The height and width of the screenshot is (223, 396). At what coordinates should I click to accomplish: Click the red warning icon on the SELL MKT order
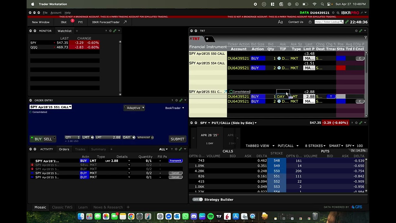(32, 165)
